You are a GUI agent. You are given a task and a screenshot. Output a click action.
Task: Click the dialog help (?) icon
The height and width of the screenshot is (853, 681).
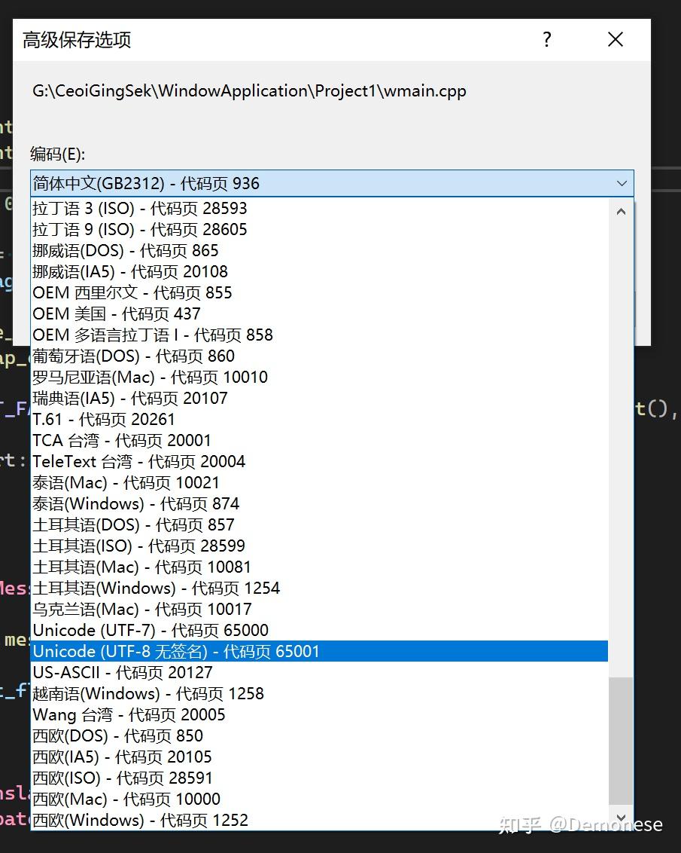tap(546, 39)
